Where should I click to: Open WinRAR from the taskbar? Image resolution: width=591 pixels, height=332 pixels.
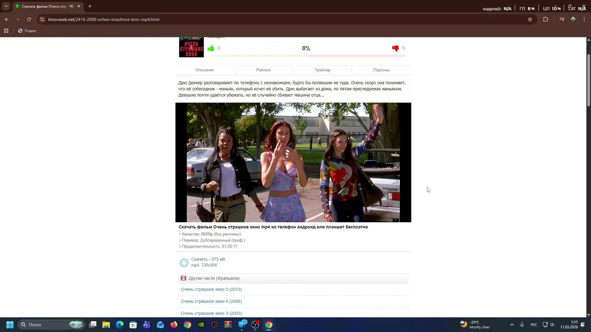(228, 325)
